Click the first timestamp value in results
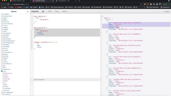Viewport: 171px width, 96px height. pyautogui.click(x=130, y=29)
